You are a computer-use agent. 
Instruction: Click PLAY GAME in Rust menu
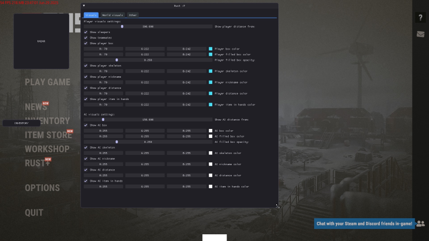48,82
